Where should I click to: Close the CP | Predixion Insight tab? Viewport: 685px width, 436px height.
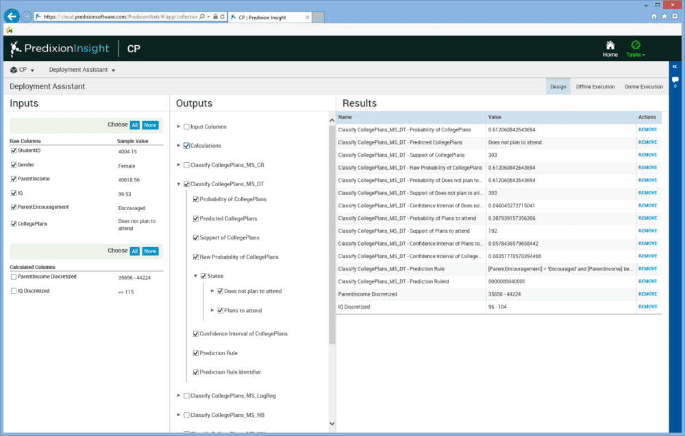click(308, 18)
